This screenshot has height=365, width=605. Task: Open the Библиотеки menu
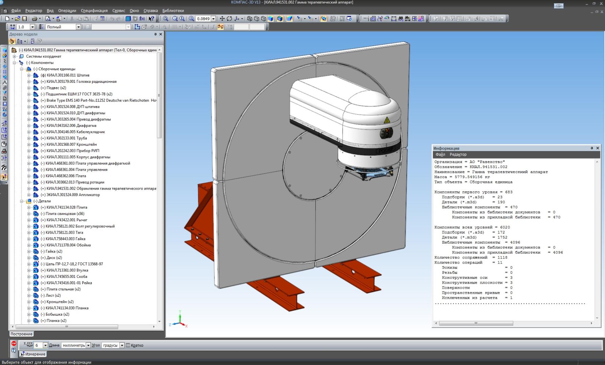[173, 10]
